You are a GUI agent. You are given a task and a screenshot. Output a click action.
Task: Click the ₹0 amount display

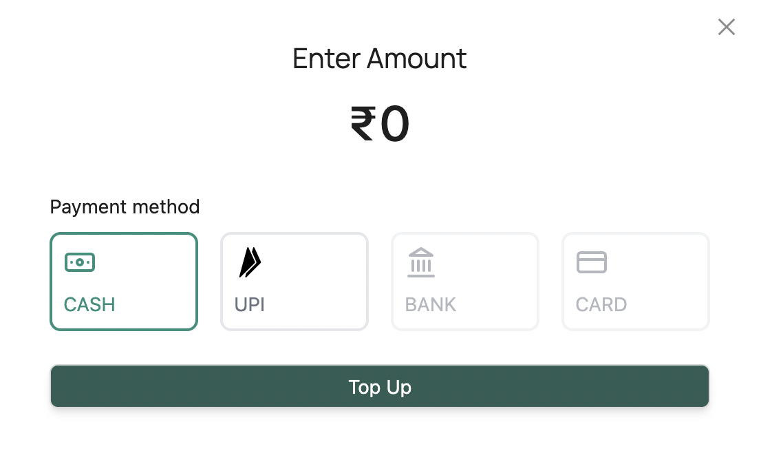(379, 123)
